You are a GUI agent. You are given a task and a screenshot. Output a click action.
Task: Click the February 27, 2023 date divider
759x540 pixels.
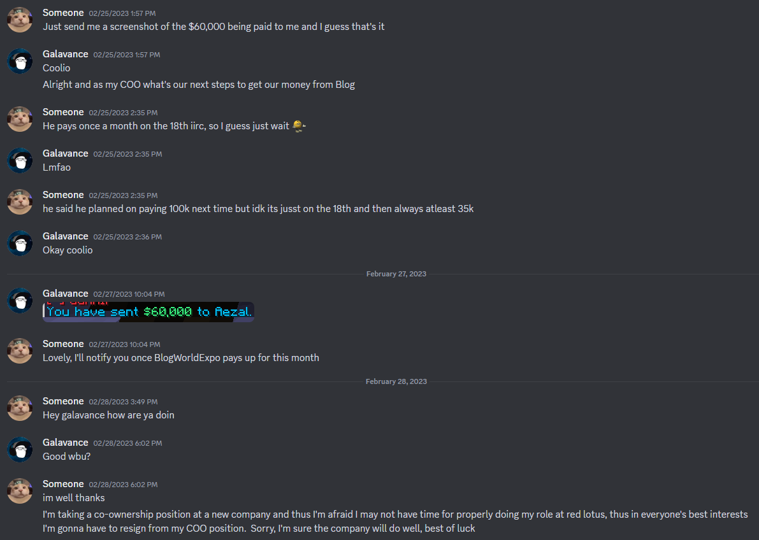click(396, 274)
